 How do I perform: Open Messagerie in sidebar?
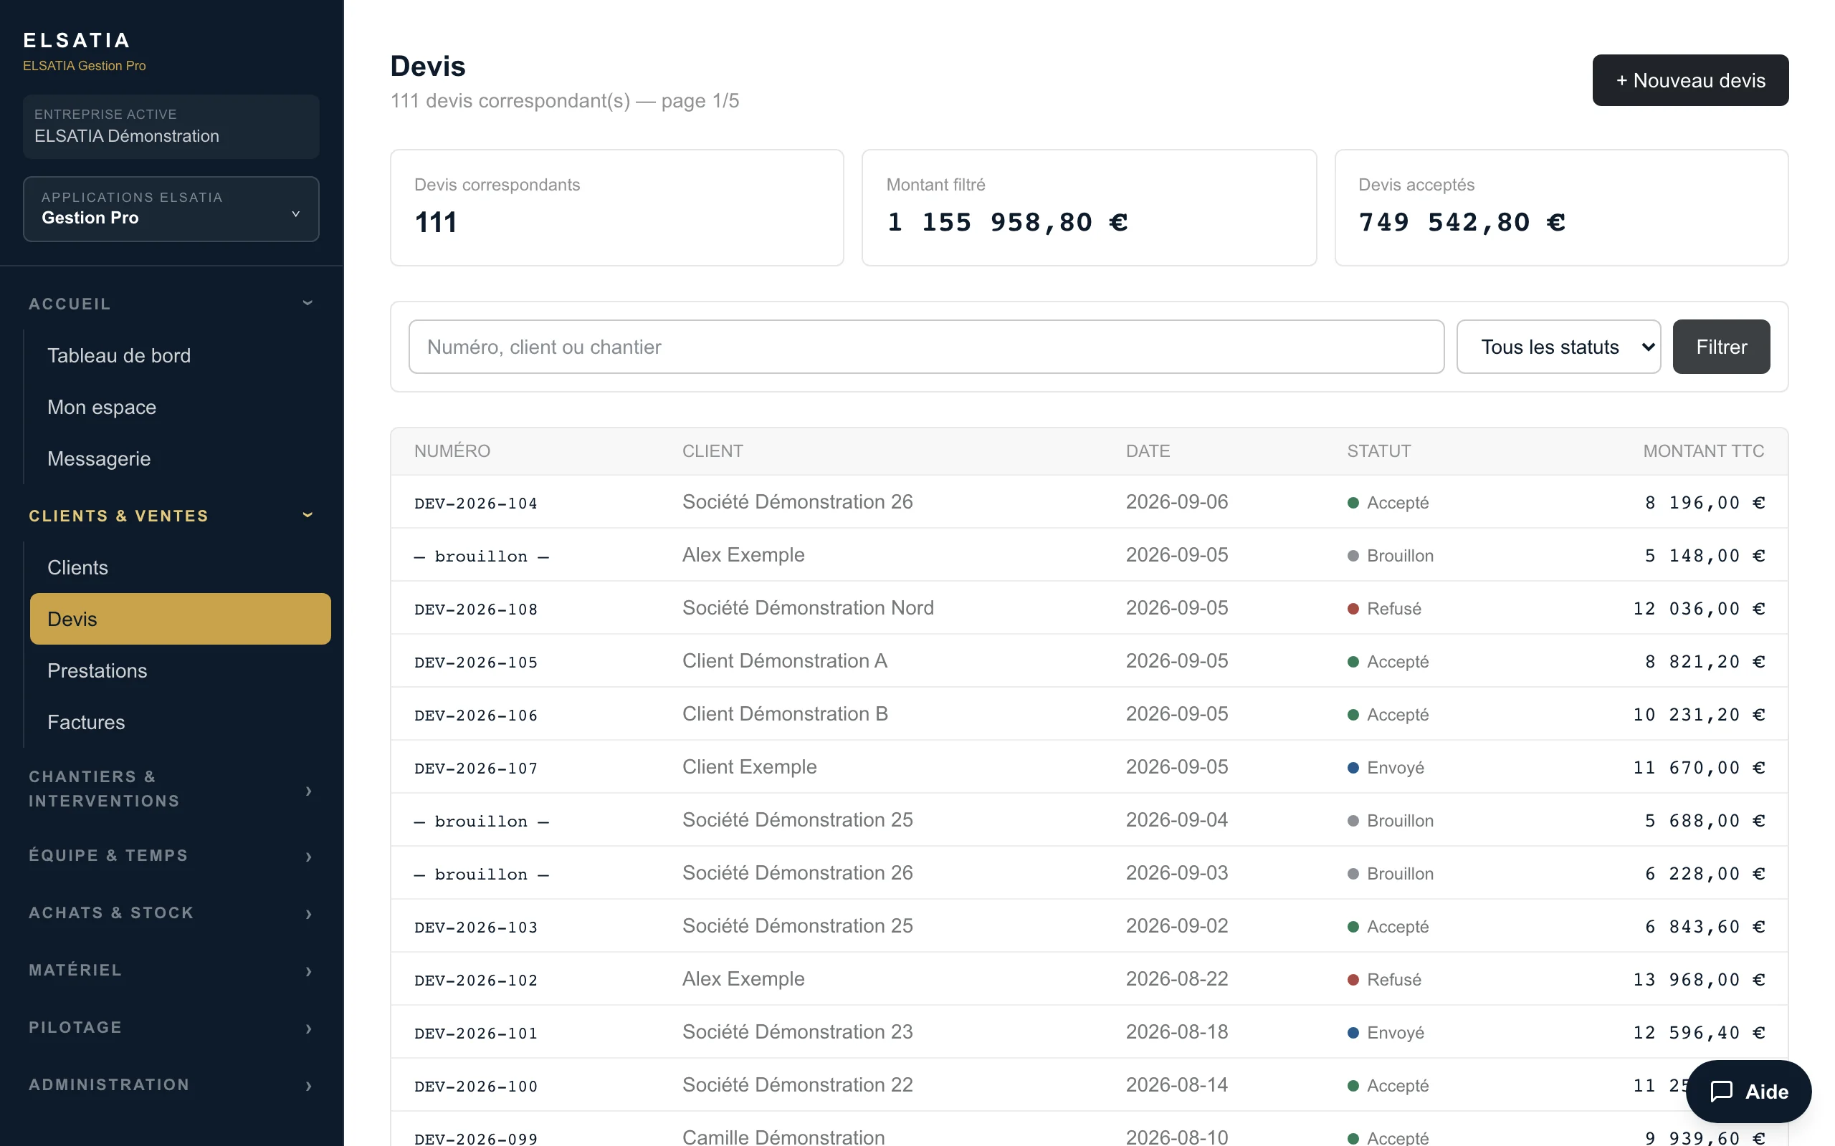pos(181,458)
